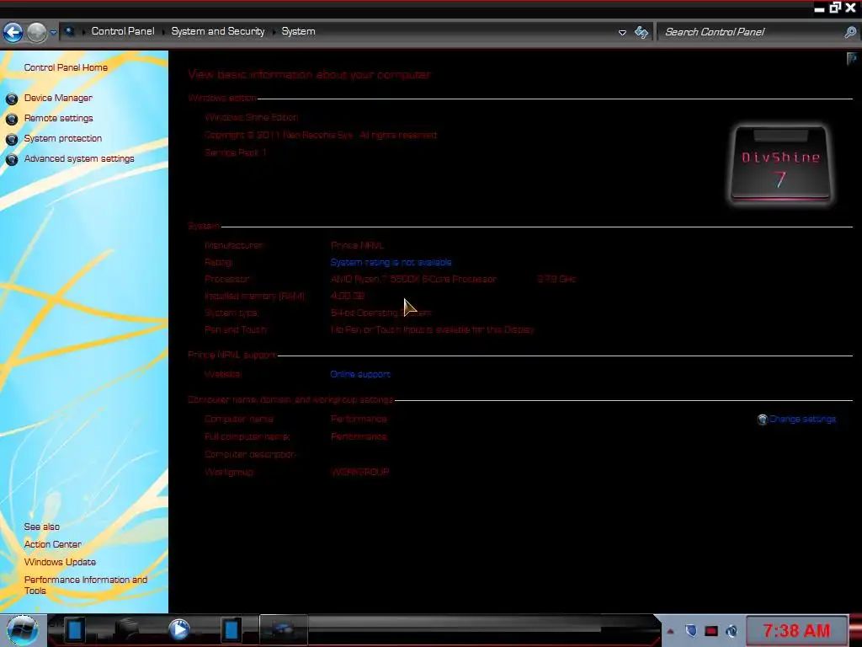This screenshot has width=862, height=647.
Task: Click the grey Forward navigation button
Action: coord(36,32)
